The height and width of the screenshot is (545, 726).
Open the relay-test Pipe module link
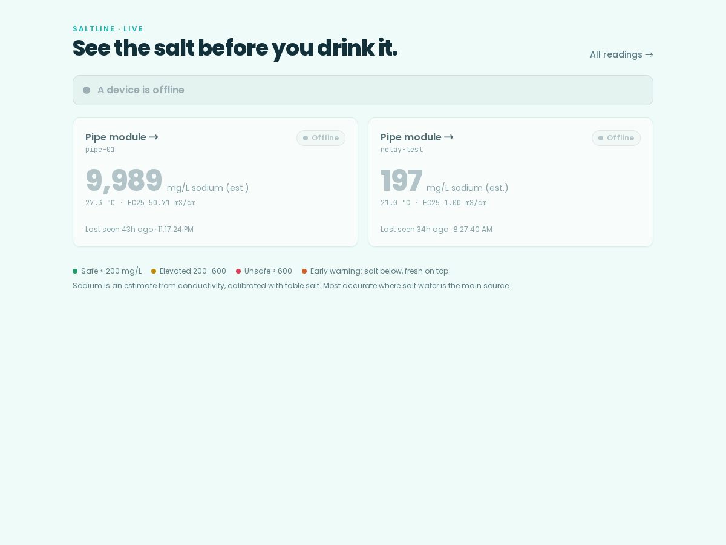pyautogui.click(x=417, y=137)
